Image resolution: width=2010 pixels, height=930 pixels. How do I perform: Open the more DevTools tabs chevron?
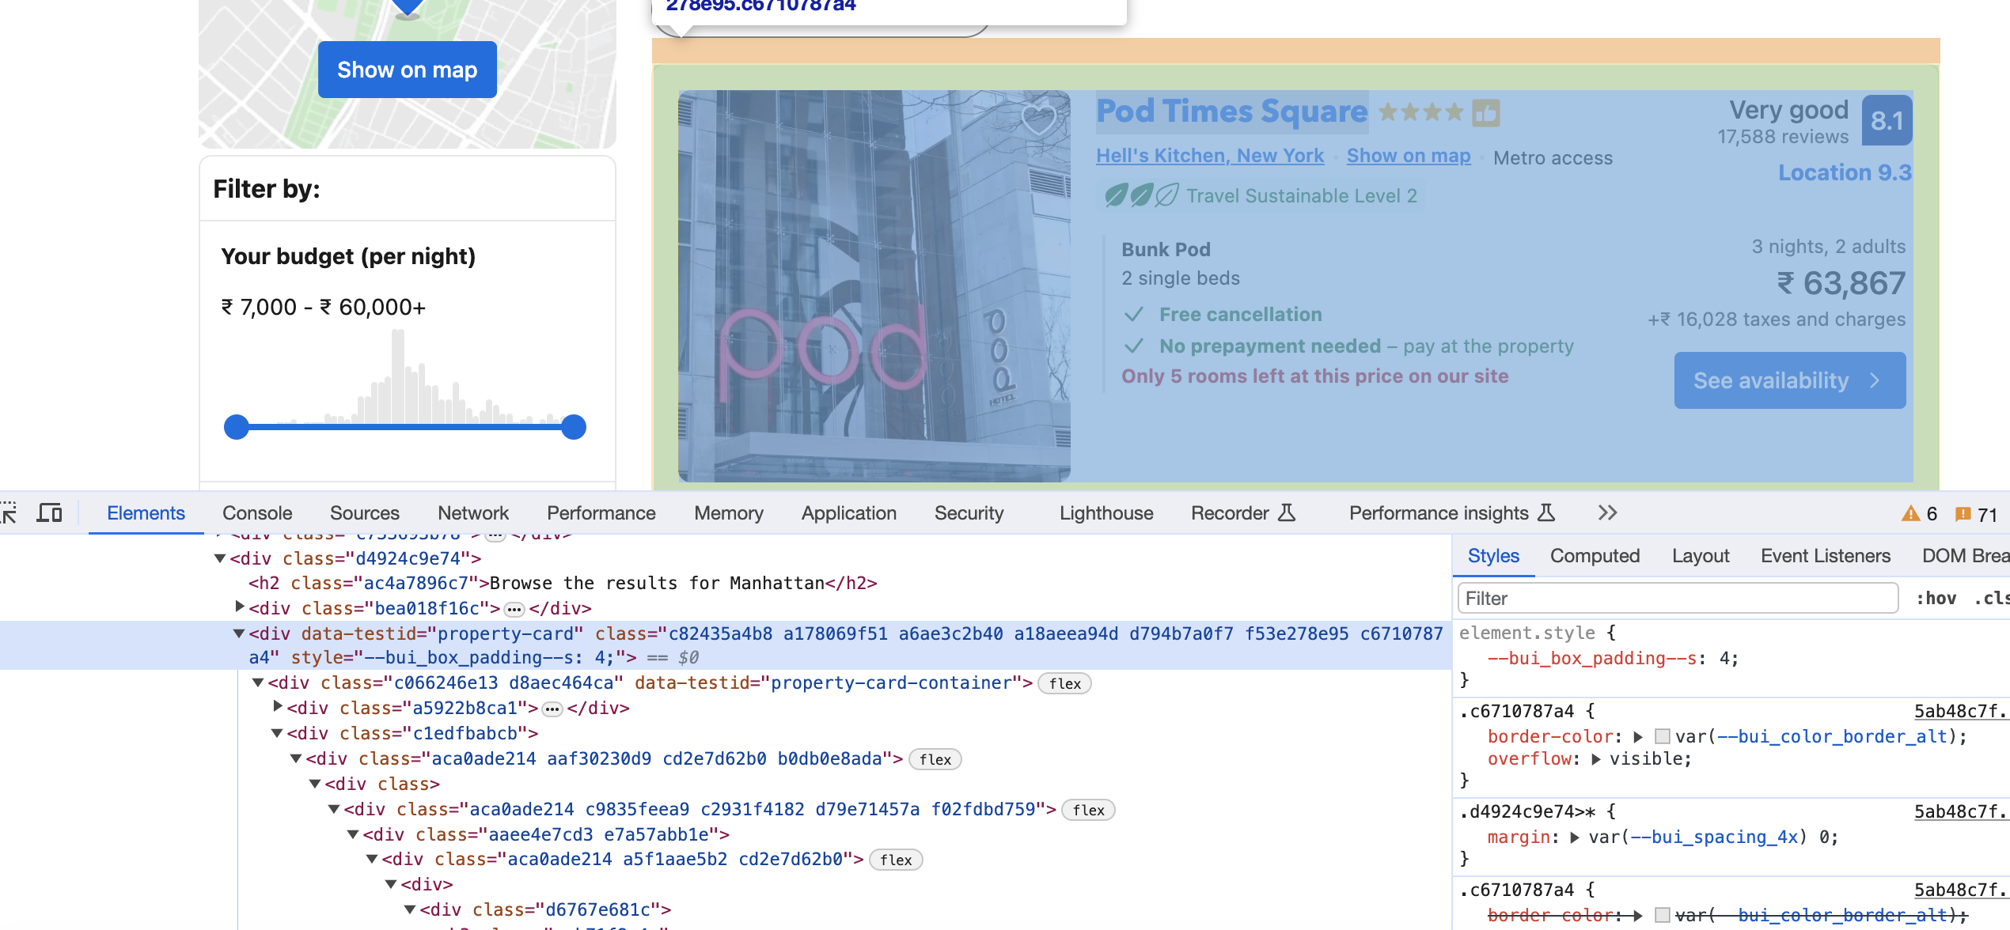point(1607,513)
